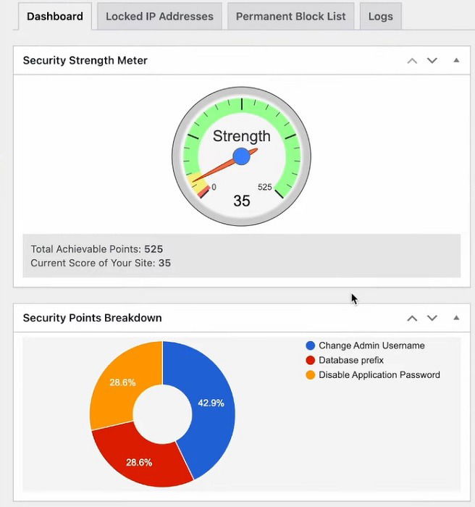Select the Database prefix legend label
This screenshot has height=507, width=475.
351,361
